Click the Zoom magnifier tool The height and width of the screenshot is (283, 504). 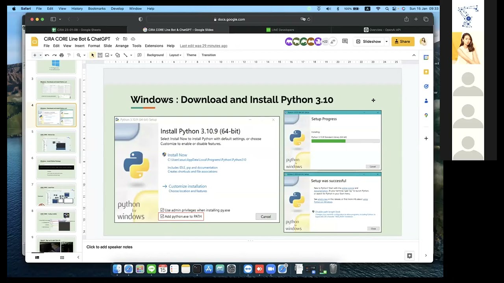coord(79,55)
